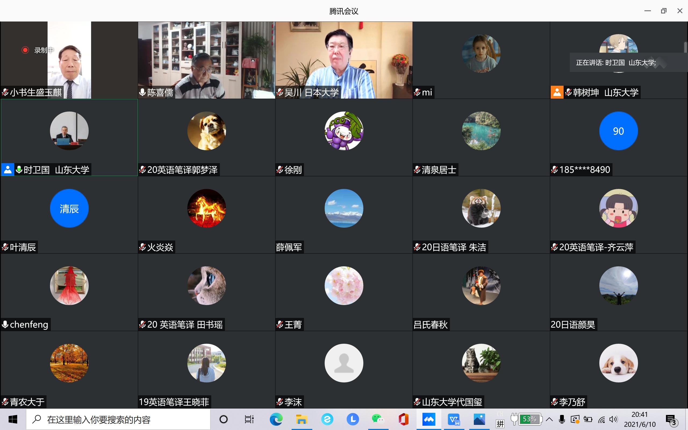Click the blue user badge beside 时卫国
The image size is (688, 430).
(x=8, y=170)
